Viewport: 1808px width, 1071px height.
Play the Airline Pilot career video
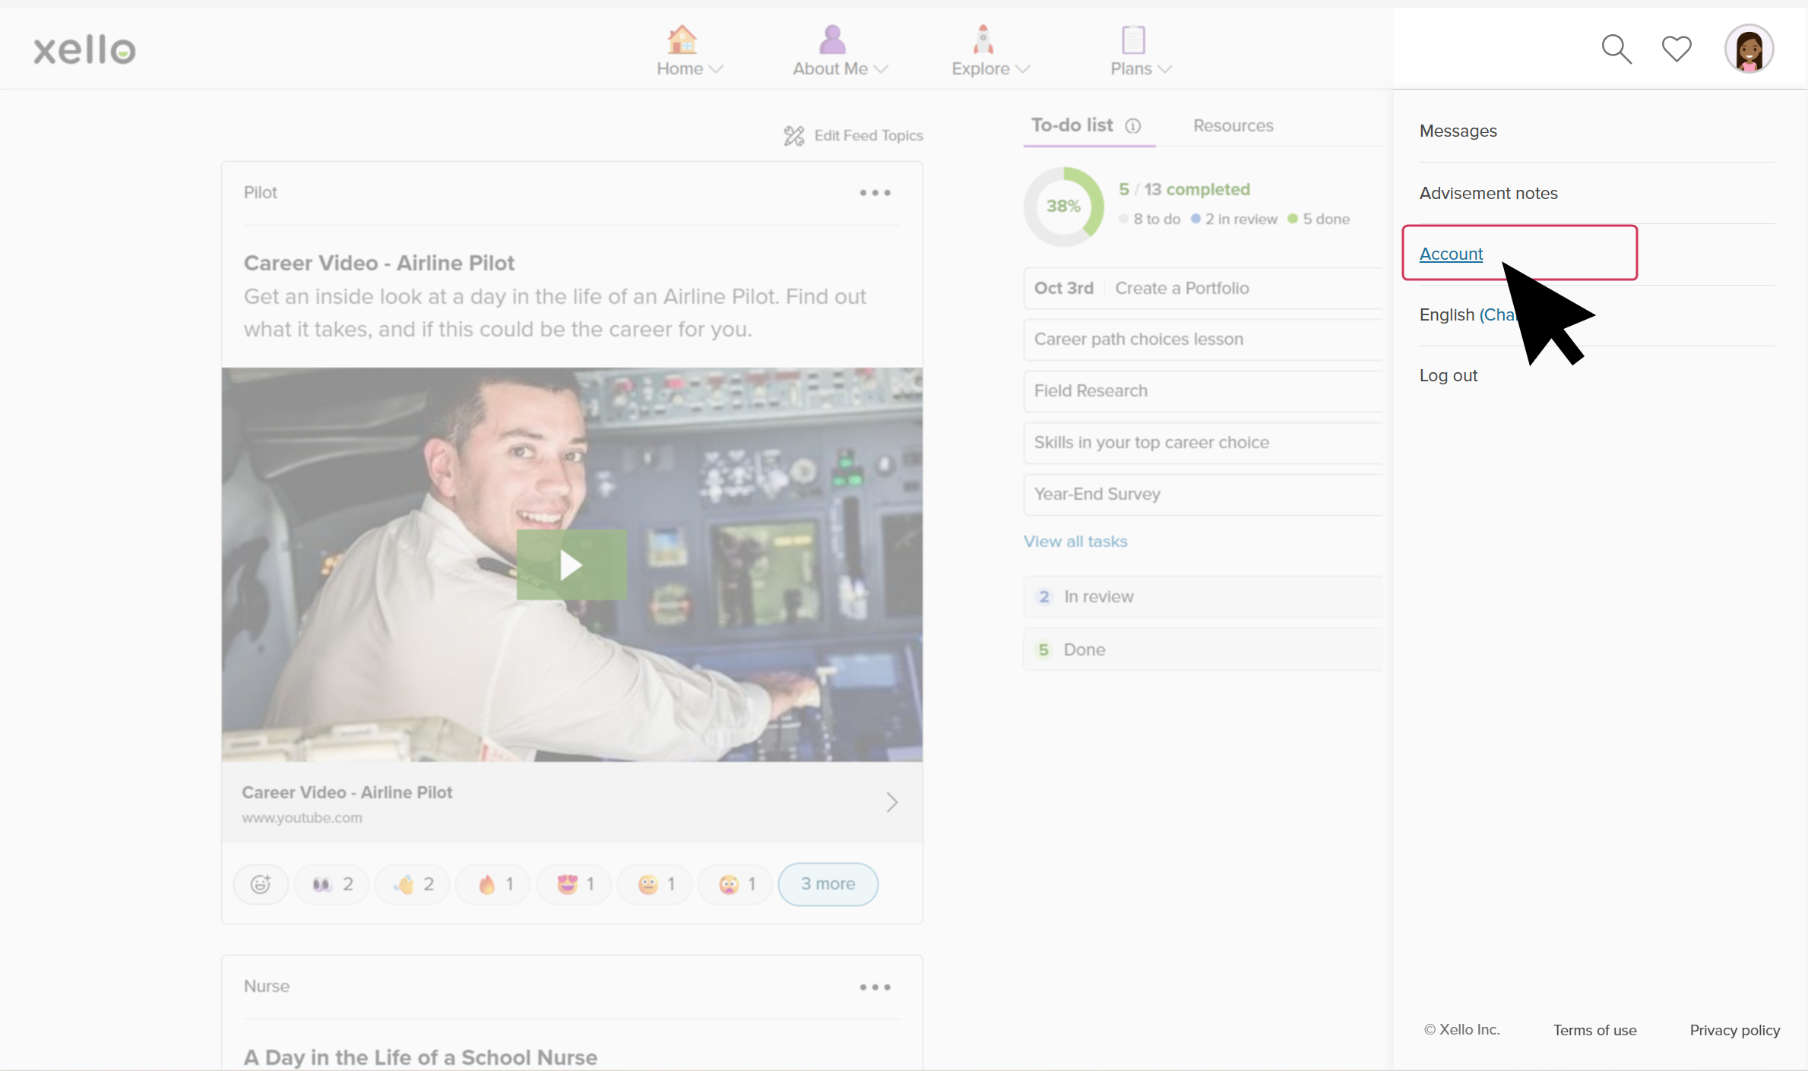tap(571, 564)
